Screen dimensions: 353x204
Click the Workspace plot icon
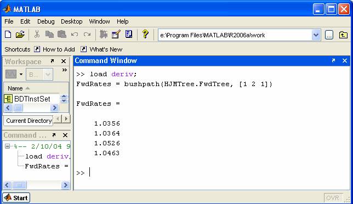pyautogui.click(x=11, y=74)
